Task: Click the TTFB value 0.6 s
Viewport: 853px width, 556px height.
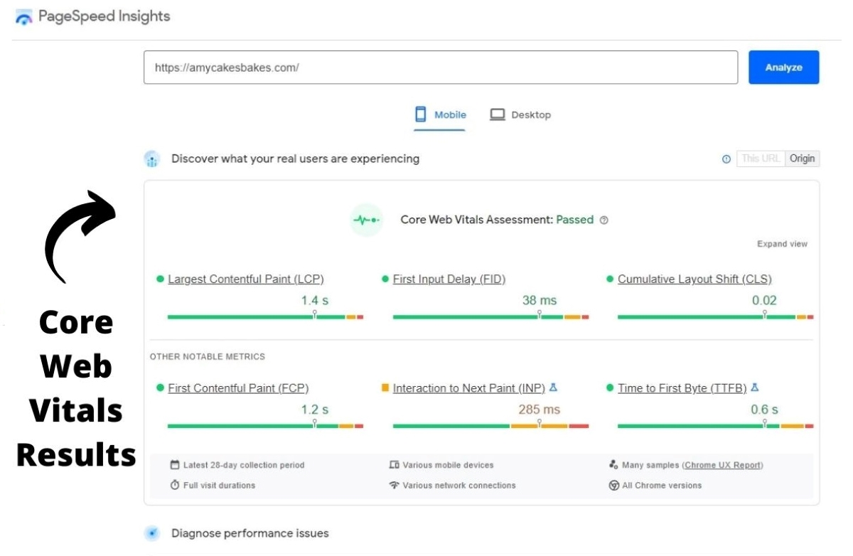Action: pos(765,410)
